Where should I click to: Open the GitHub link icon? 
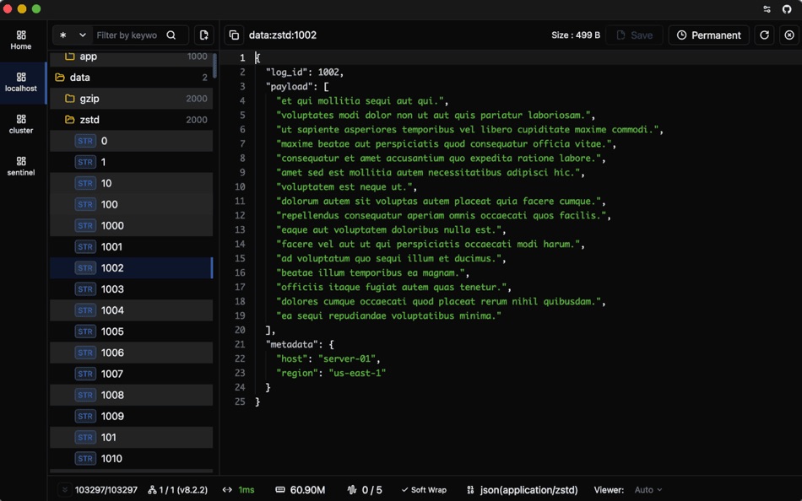point(787,9)
